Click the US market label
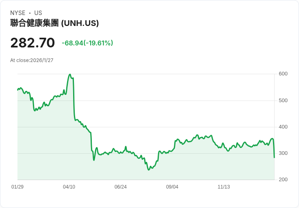Screen dimensions: 299x208 [38, 13]
